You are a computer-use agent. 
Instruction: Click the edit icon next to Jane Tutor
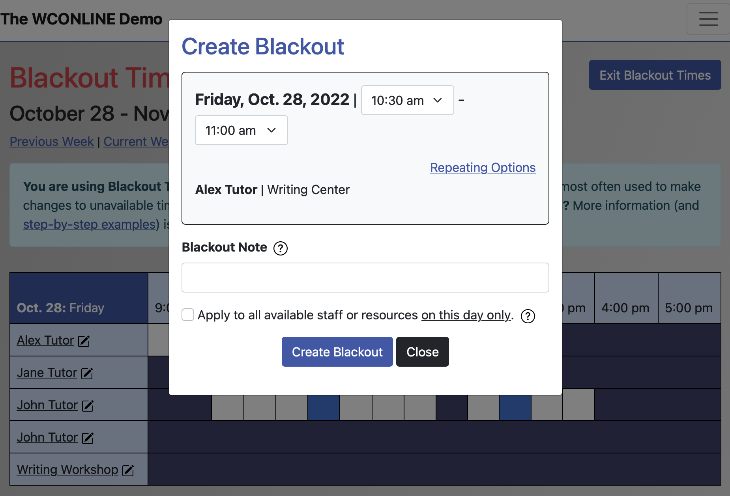coord(87,373)
